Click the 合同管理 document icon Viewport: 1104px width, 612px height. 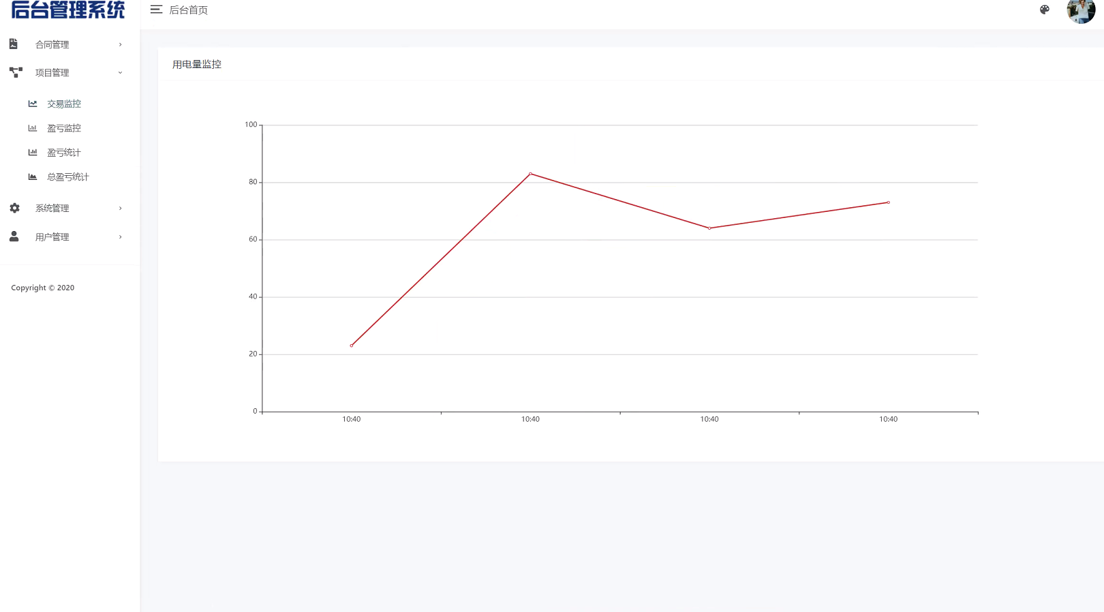pyautogui.click(x=14, y=44)
